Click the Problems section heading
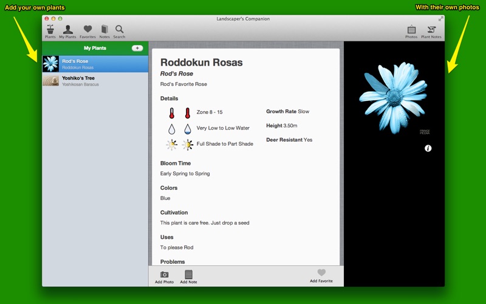The image size is (486, 304). pyautogui.click(x=173, y=261)
